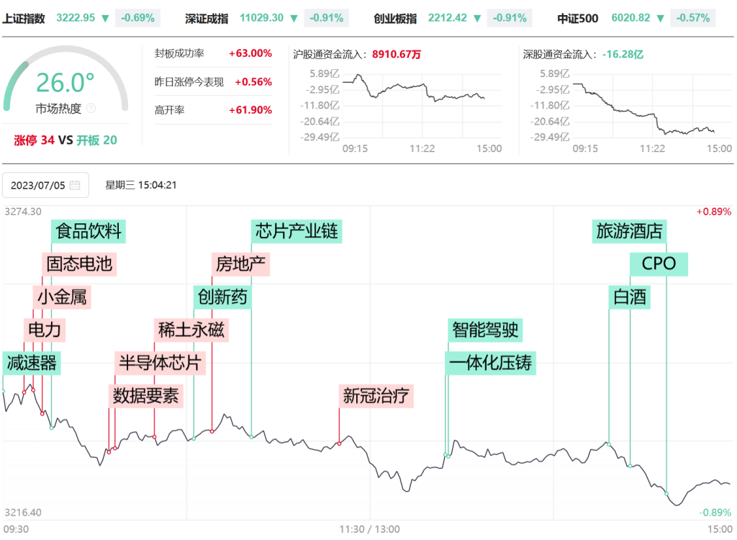Click the 旅游酒店 sector label
The height and width of the screenshot is (540, 737).
pyautogui.click(x=630, y=232)
